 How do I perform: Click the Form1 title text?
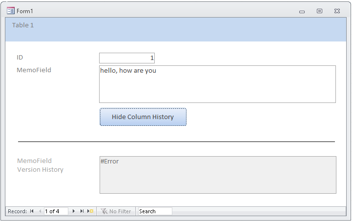click(25, 11)
